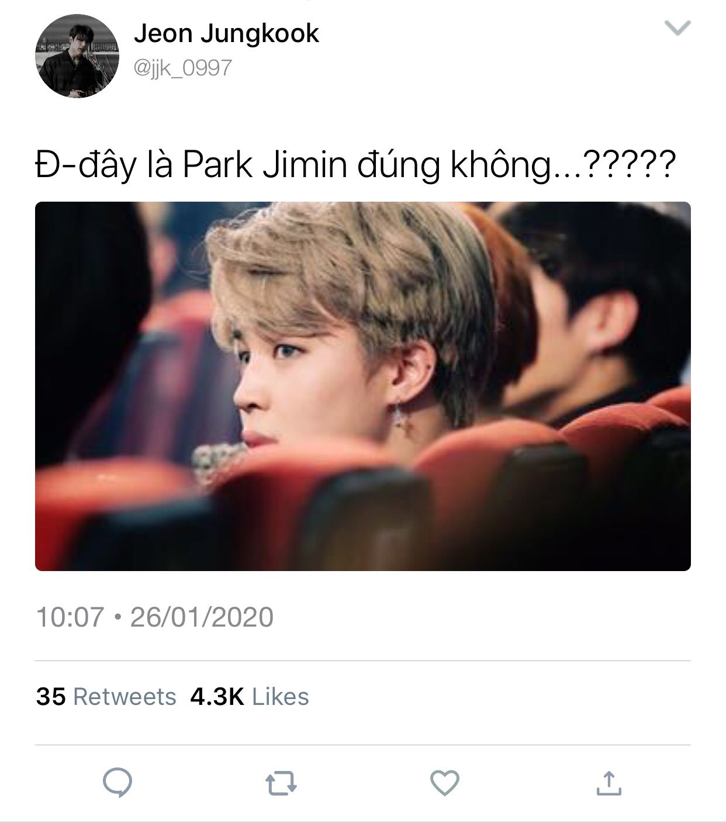Image resolution: width=726 pixels, height=823 pixels.
Task: Like the tweet with heart icon
Action: tap(444, 783)
